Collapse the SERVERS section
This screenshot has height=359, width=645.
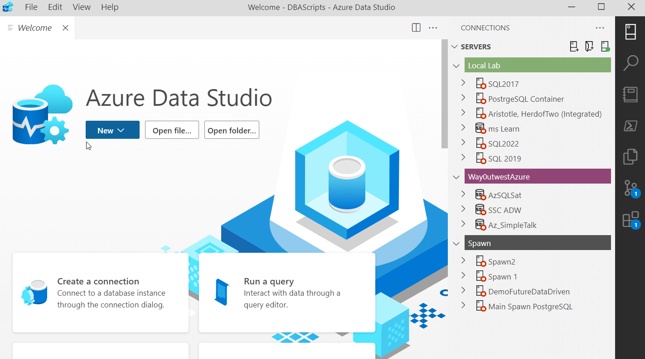455,47
